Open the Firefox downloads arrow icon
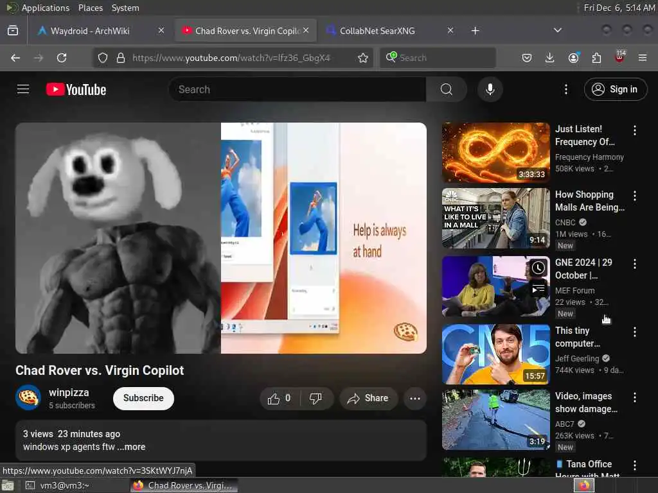Image resolution: width=658 pixels, height=493 pixels. click(x=550, y=58)
